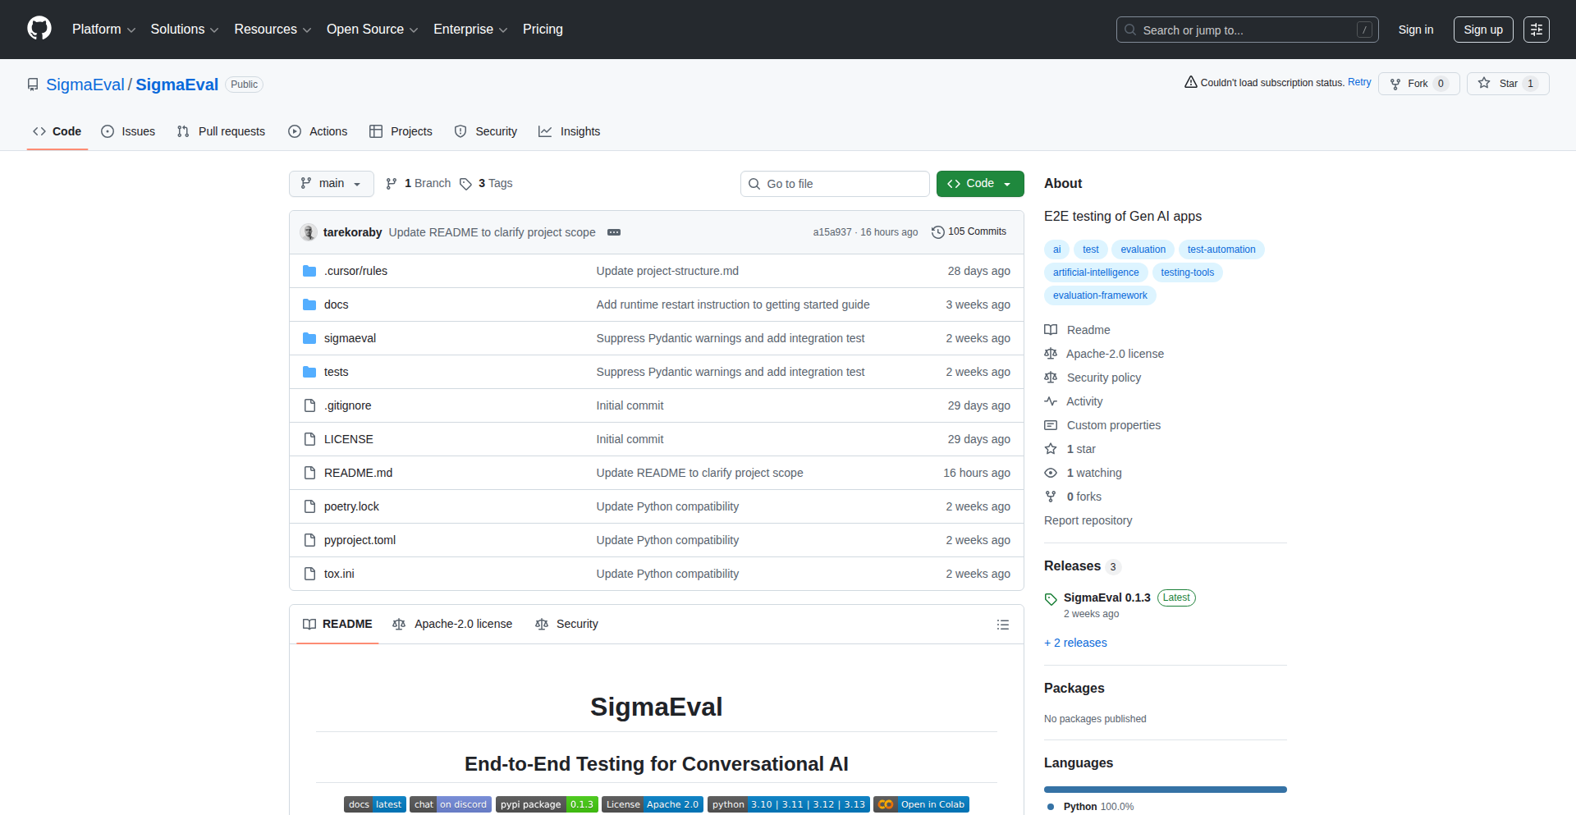
Task: Open the main branch selector dropdown
Action: (331, 183)
